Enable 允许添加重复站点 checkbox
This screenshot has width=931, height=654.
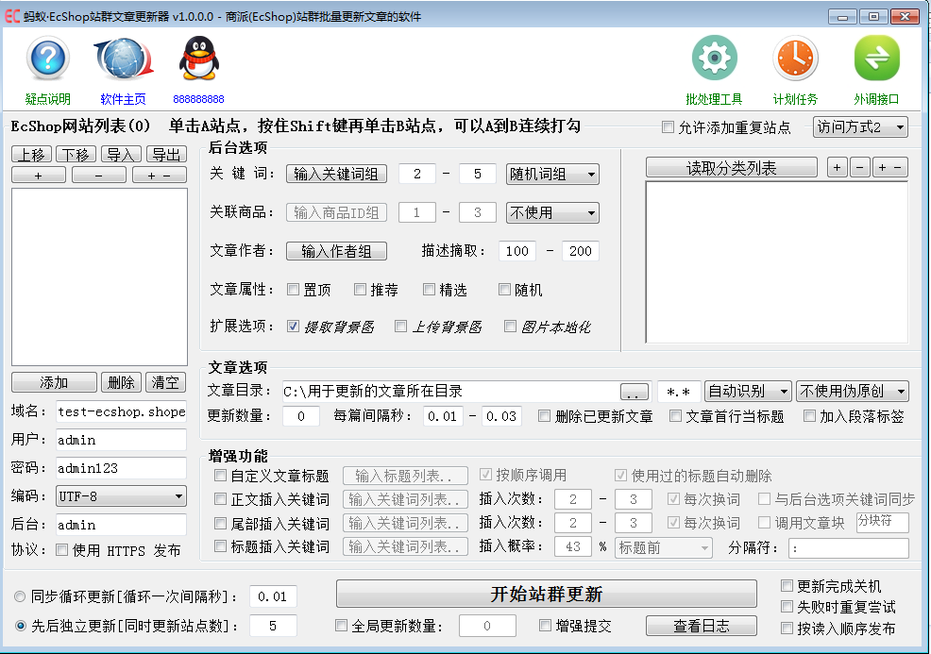point(668,127)
